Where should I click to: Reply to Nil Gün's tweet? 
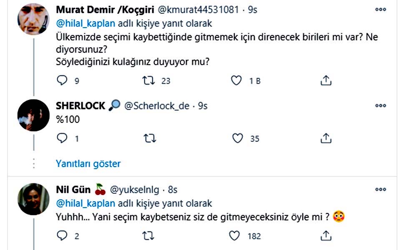click(62, 236)
